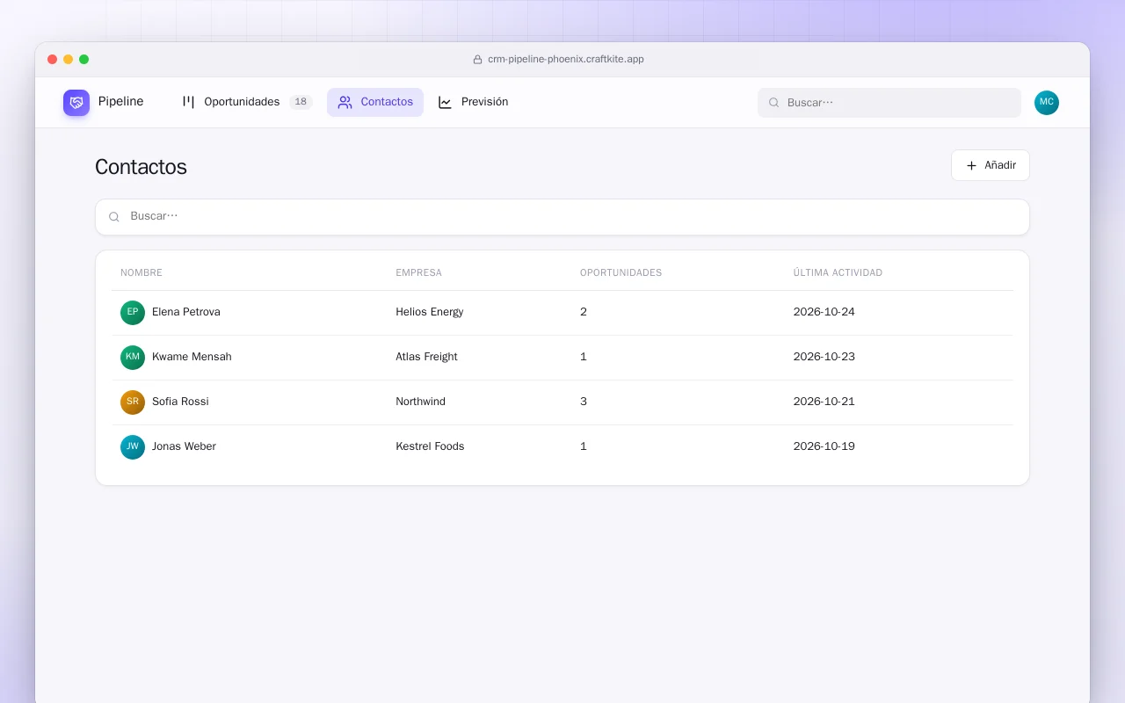Click the Northwind company cell
This screenshot has height=703, width=1125.
[420, 402]
